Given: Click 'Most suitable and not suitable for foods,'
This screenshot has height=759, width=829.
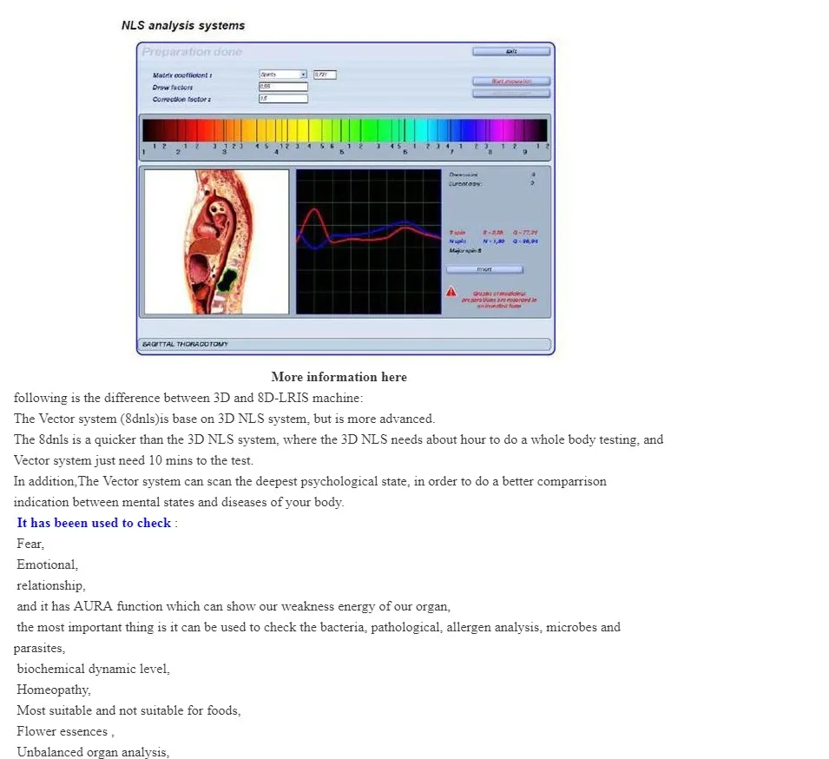Looking at the screenshot, I should pyautogui.click(x=128, y=710).
